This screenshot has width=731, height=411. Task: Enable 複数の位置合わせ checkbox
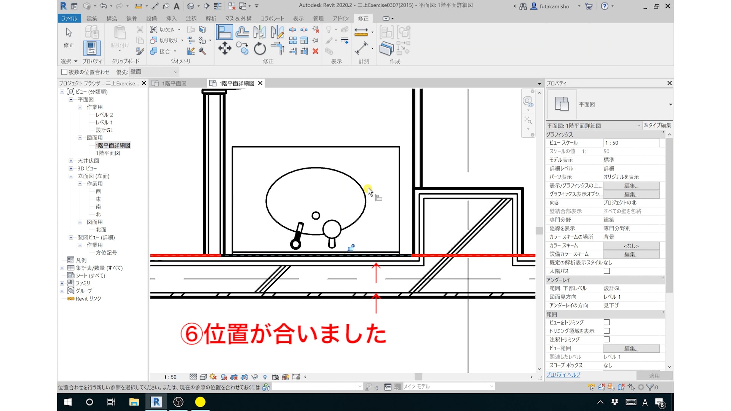click(64, 72)
